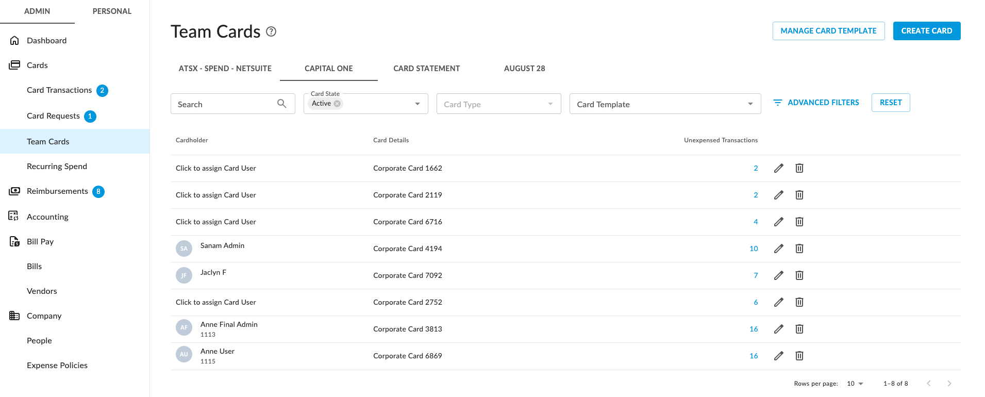Click into the Search input field
Image resolution: width=985 pixels, height=397 pixels.
point(224,104)
